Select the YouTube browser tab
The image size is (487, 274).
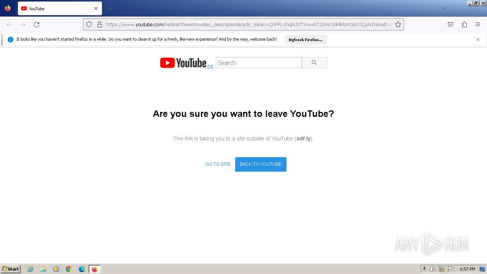60,8
